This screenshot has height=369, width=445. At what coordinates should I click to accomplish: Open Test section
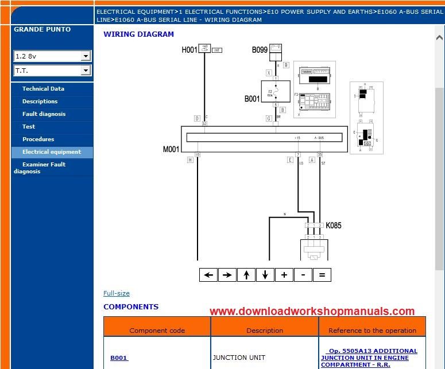point(29,126)
